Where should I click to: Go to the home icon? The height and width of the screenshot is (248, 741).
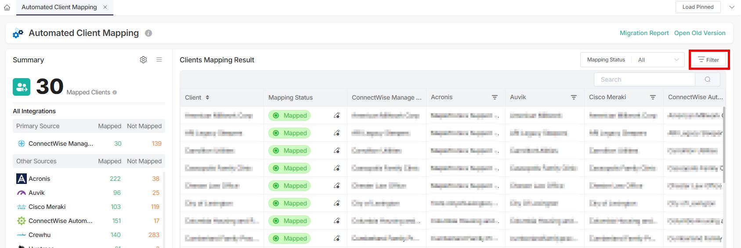click(7, 7)
